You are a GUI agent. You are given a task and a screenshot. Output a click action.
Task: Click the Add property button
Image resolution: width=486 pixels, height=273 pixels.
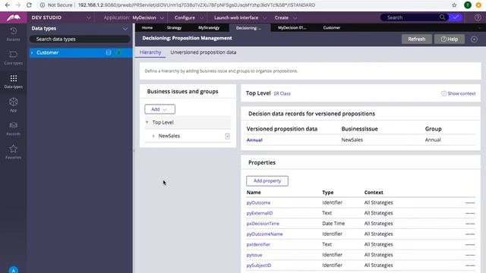click(267, 180)
